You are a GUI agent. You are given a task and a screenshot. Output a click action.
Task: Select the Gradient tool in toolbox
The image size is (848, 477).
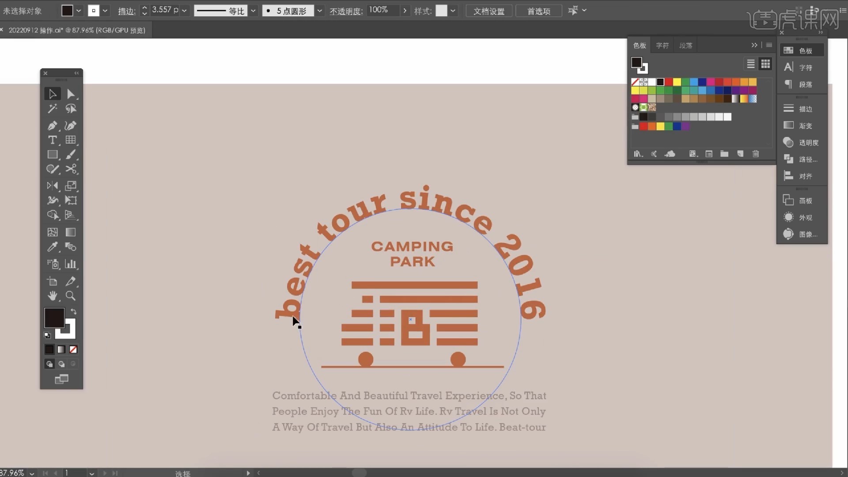(x=71, y=232)
